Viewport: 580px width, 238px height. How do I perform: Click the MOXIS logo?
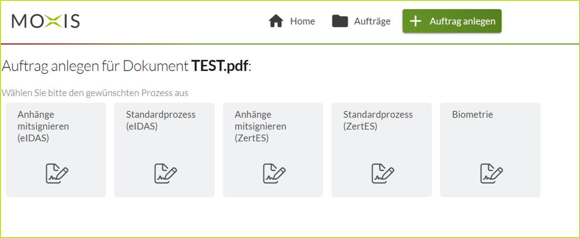(46, 21)
